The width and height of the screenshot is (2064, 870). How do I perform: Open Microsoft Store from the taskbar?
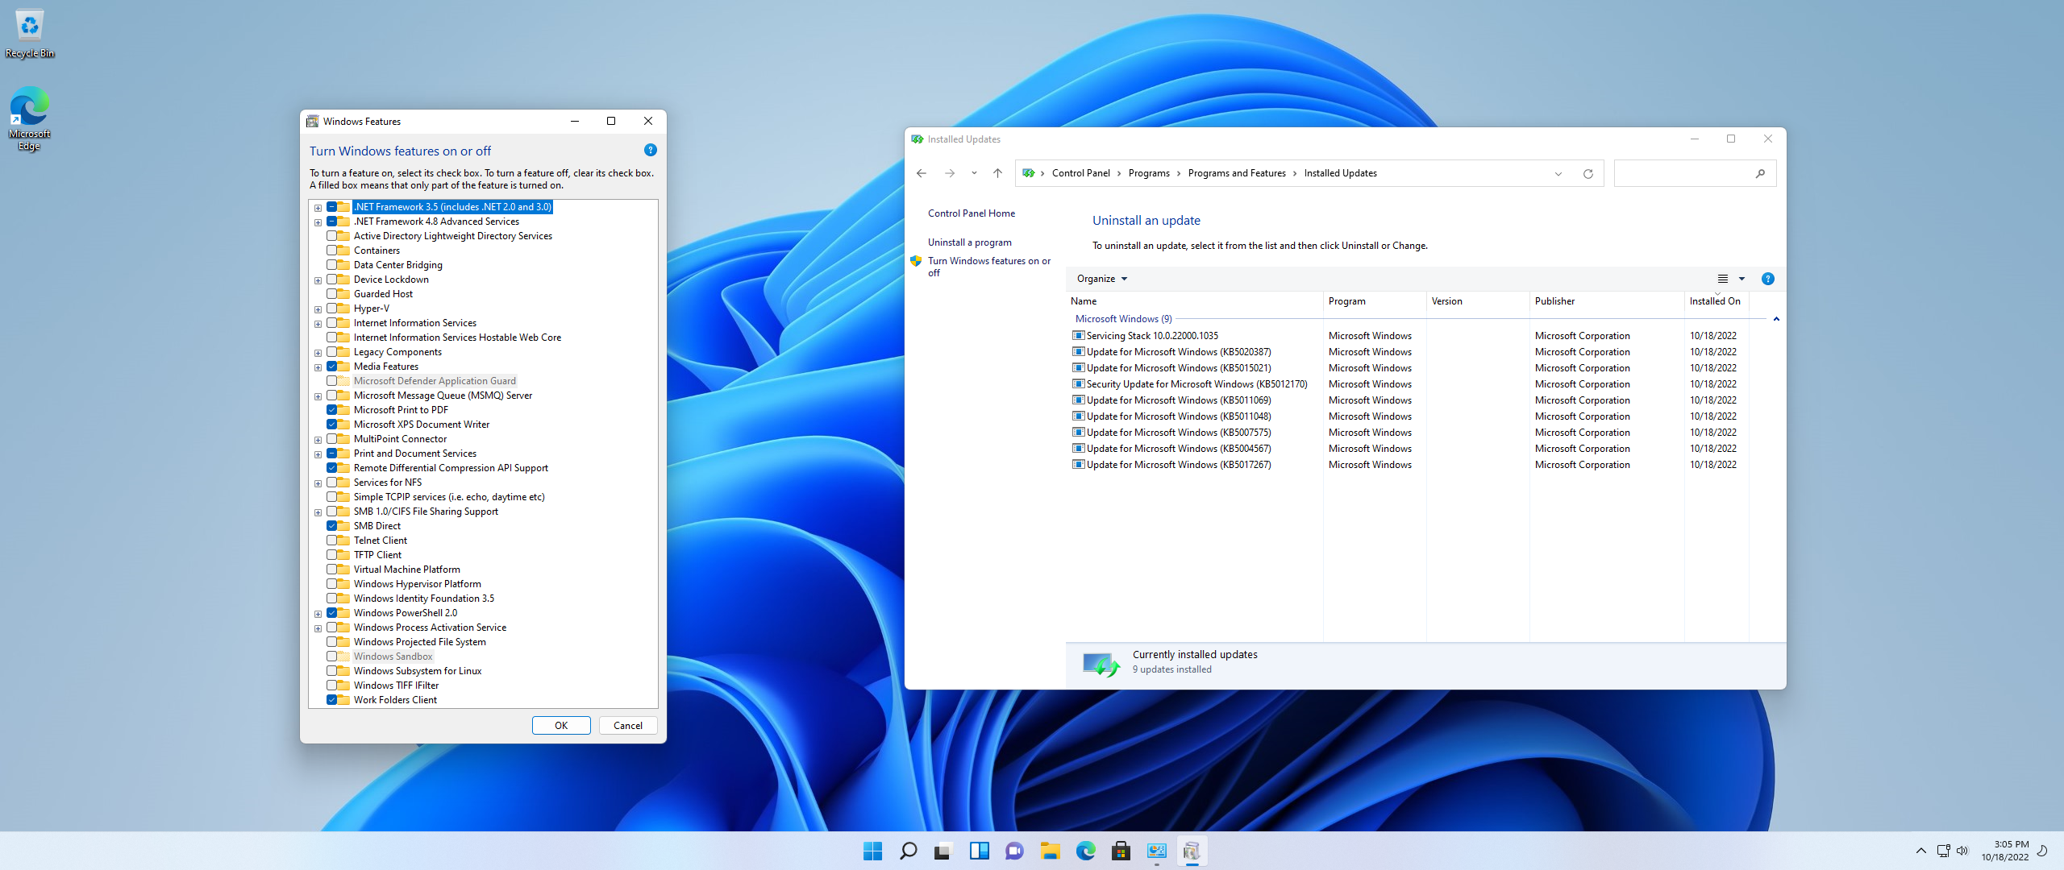point(1121,851)
